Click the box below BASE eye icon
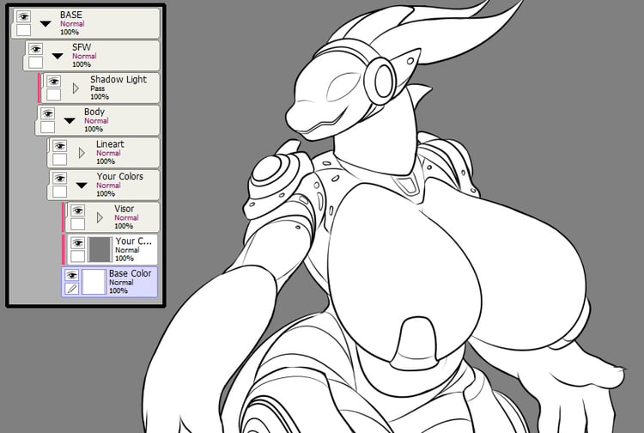 [x=23, y=29]
